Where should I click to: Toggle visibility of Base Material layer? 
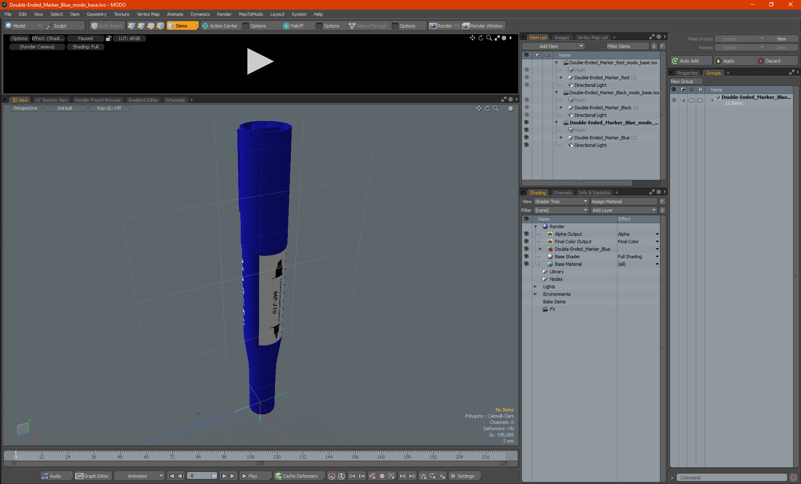pyautogui.click(x=526, y=264)
